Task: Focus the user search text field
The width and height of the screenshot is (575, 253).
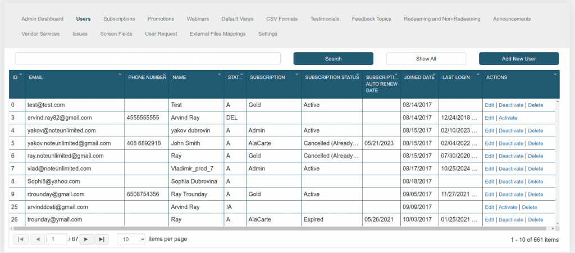Action: point(148,59)
